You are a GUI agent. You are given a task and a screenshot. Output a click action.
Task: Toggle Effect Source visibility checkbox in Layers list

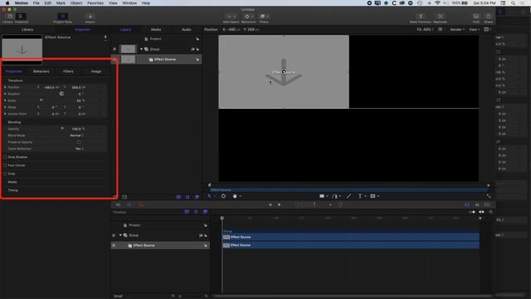coord(114,60)
